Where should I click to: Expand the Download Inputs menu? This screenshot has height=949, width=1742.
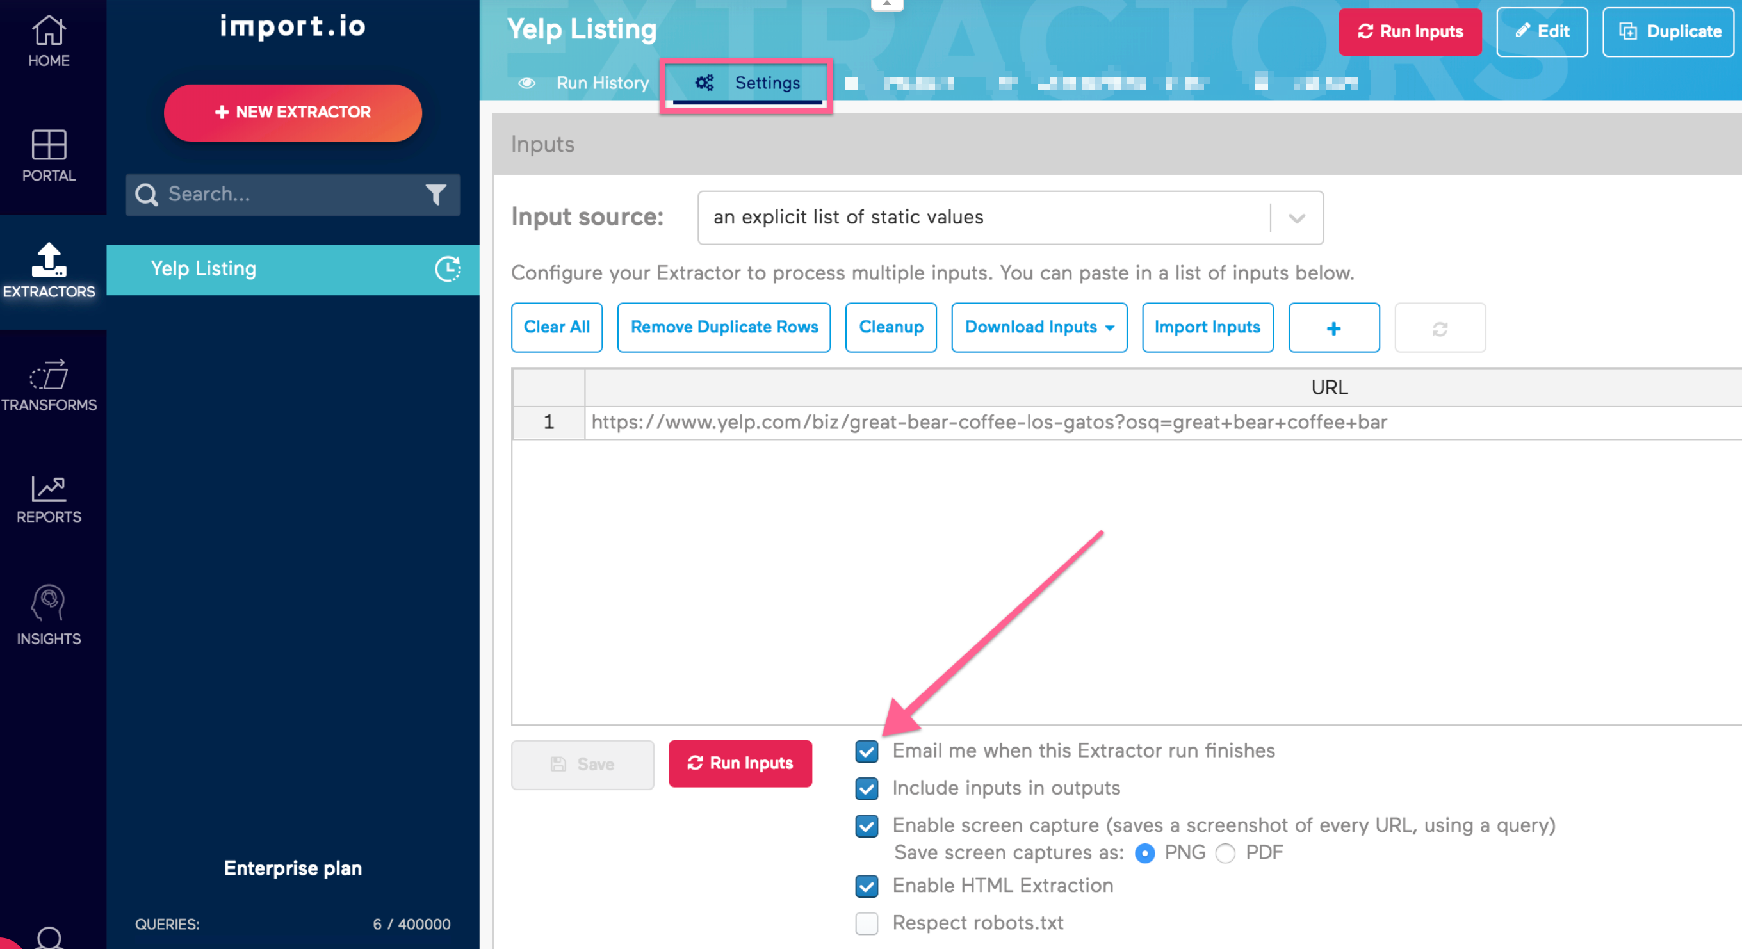(x=1039, y=327)
